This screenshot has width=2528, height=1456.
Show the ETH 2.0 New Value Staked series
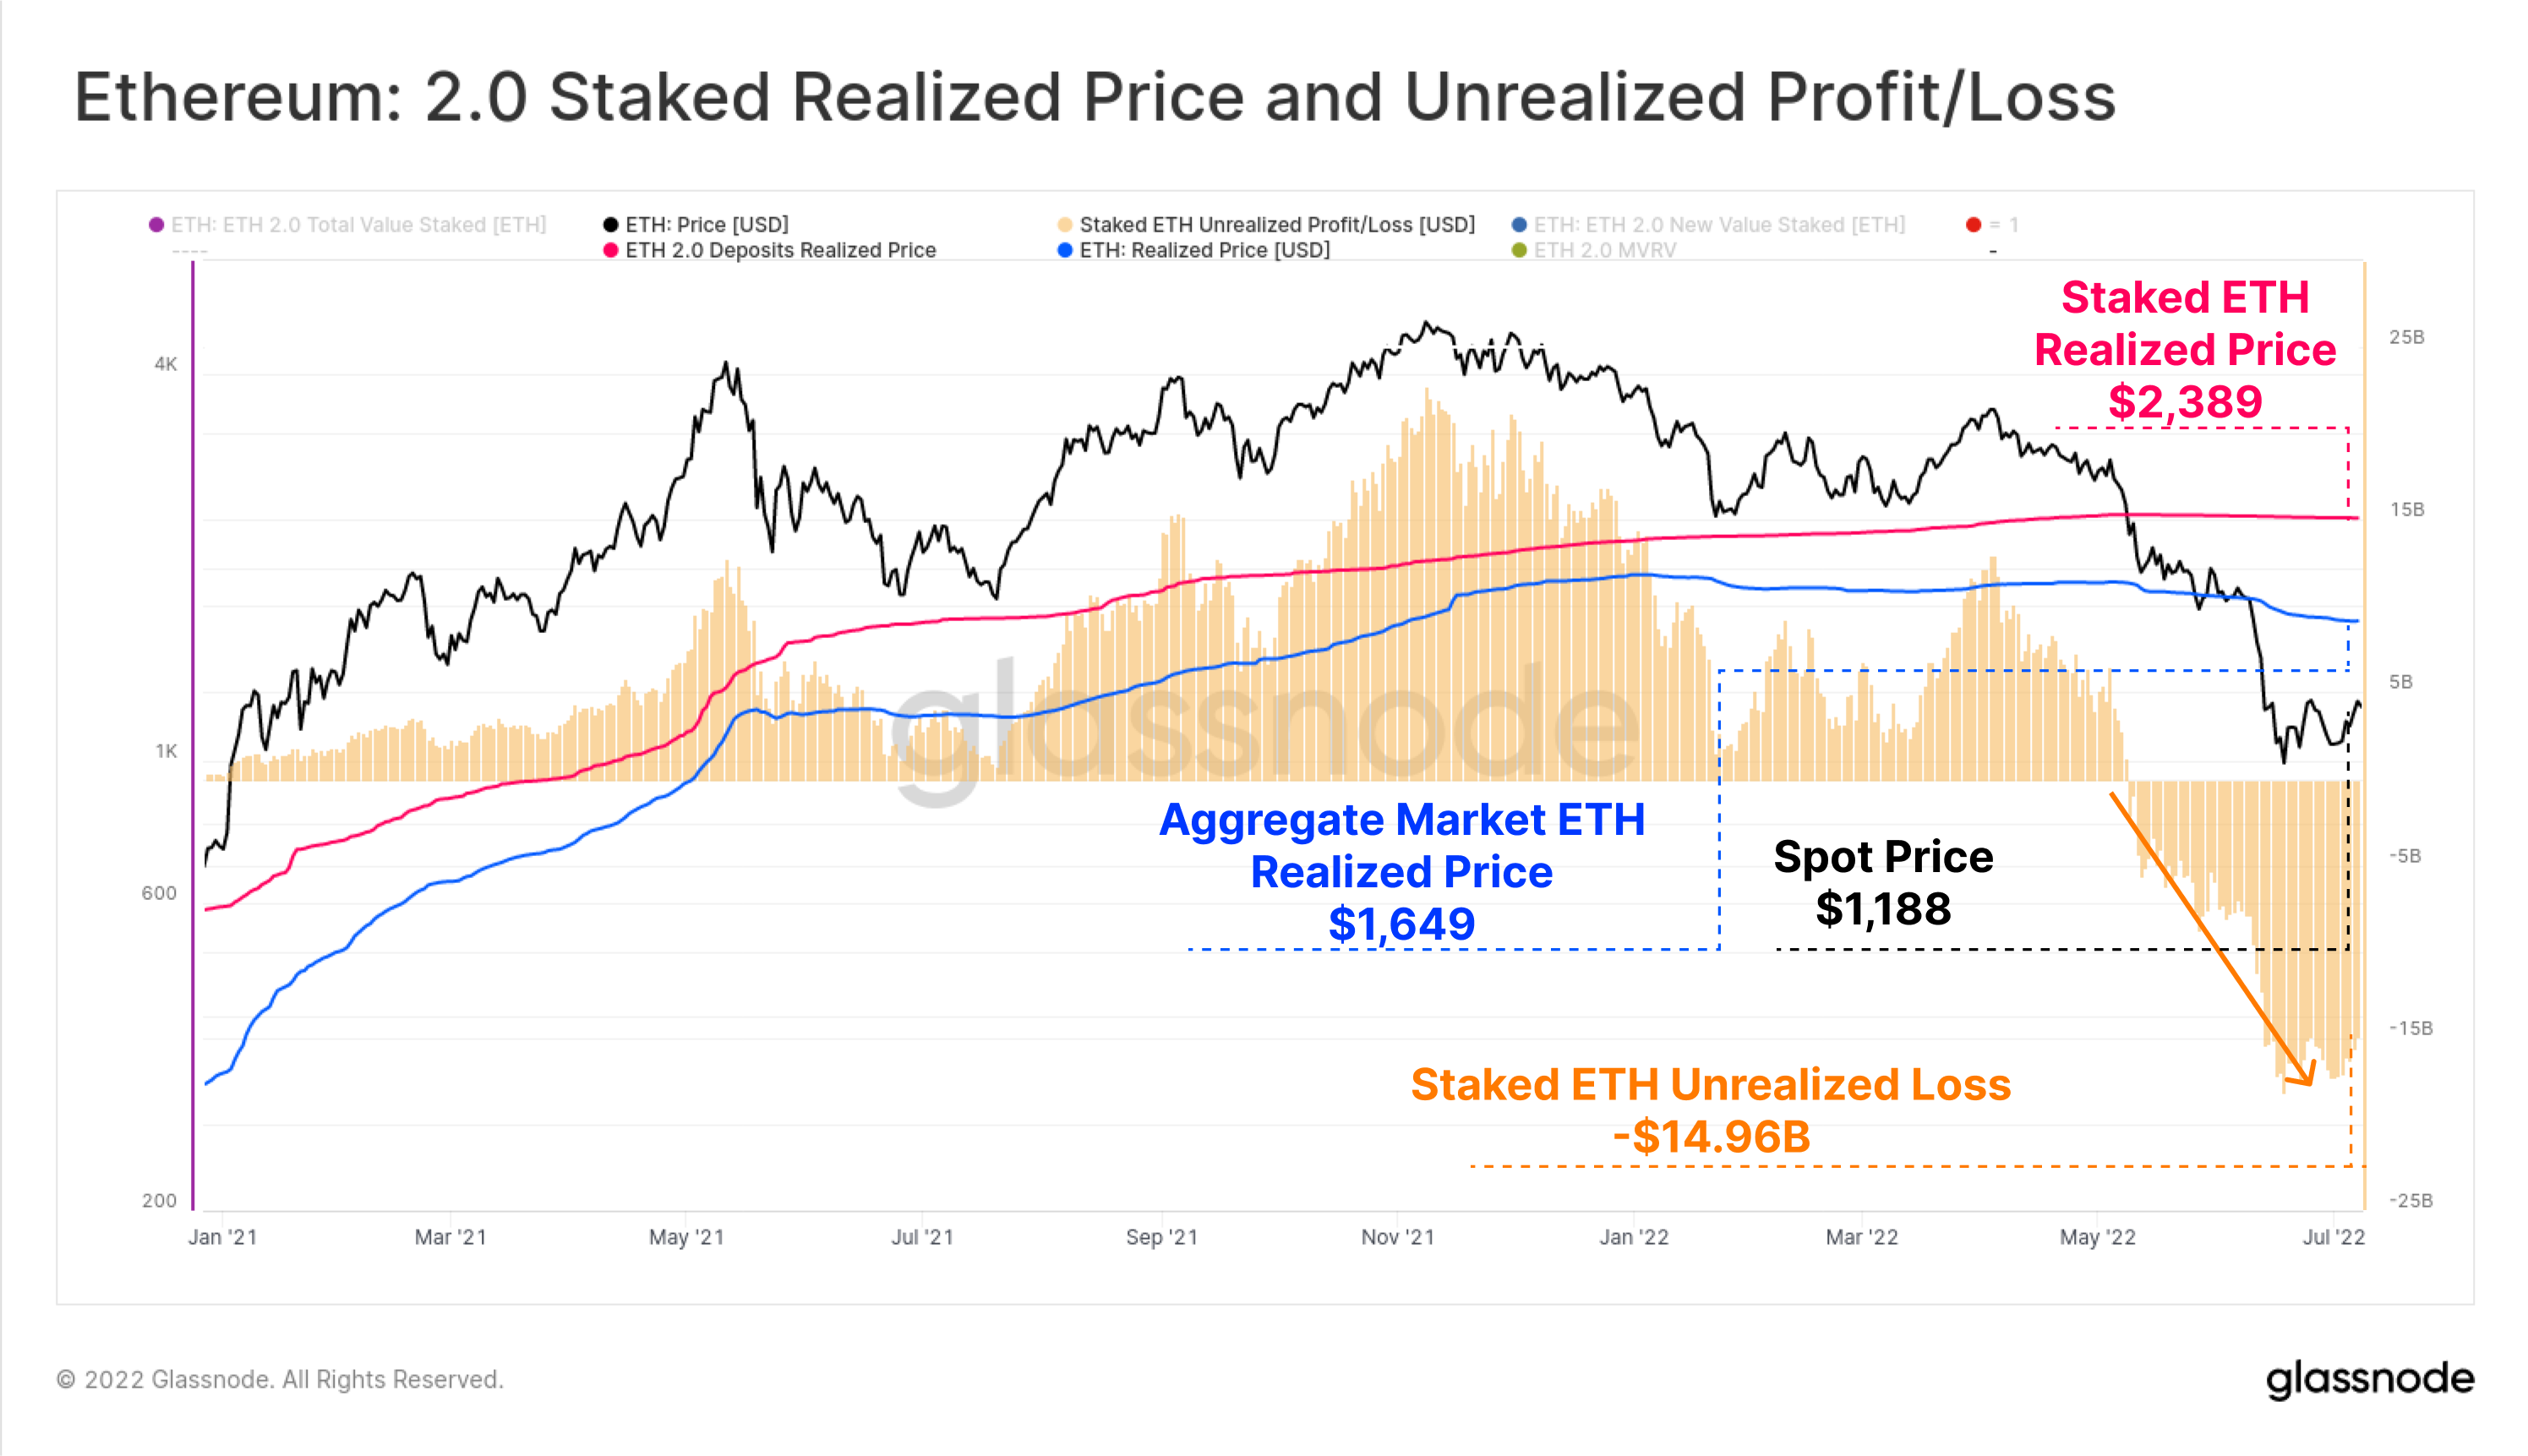coord(1719,225)
